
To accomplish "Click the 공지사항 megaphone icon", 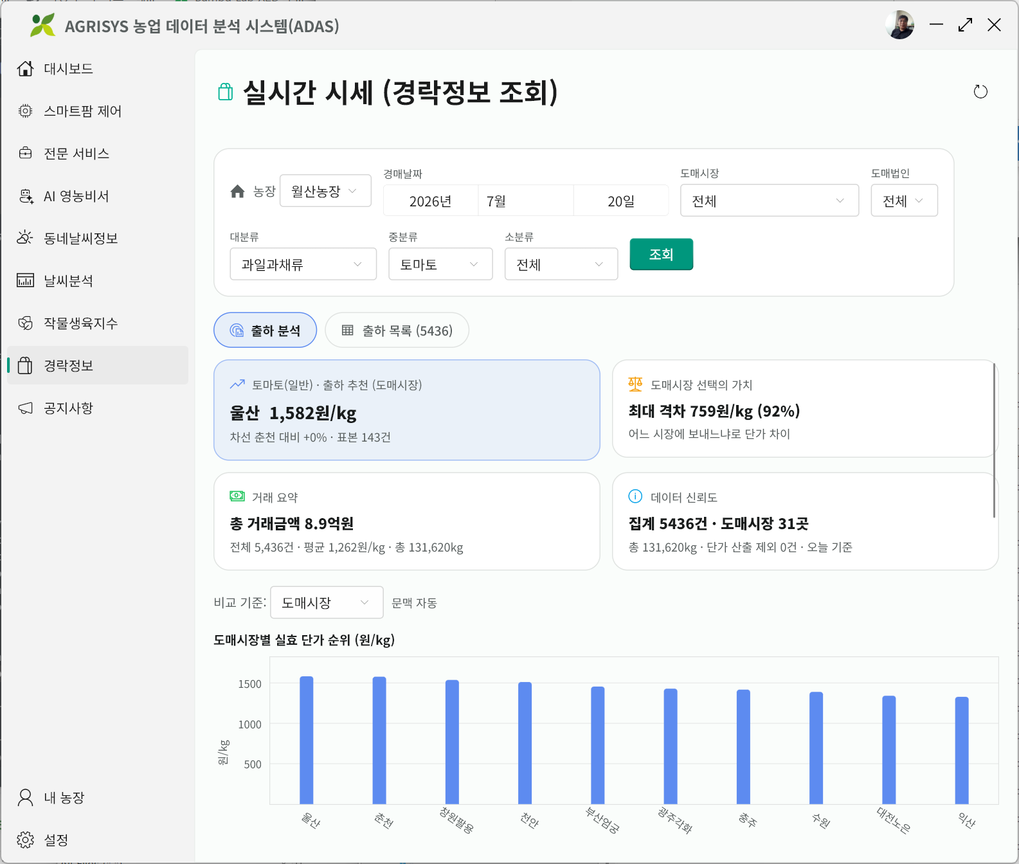I will (x=25, y=408).
